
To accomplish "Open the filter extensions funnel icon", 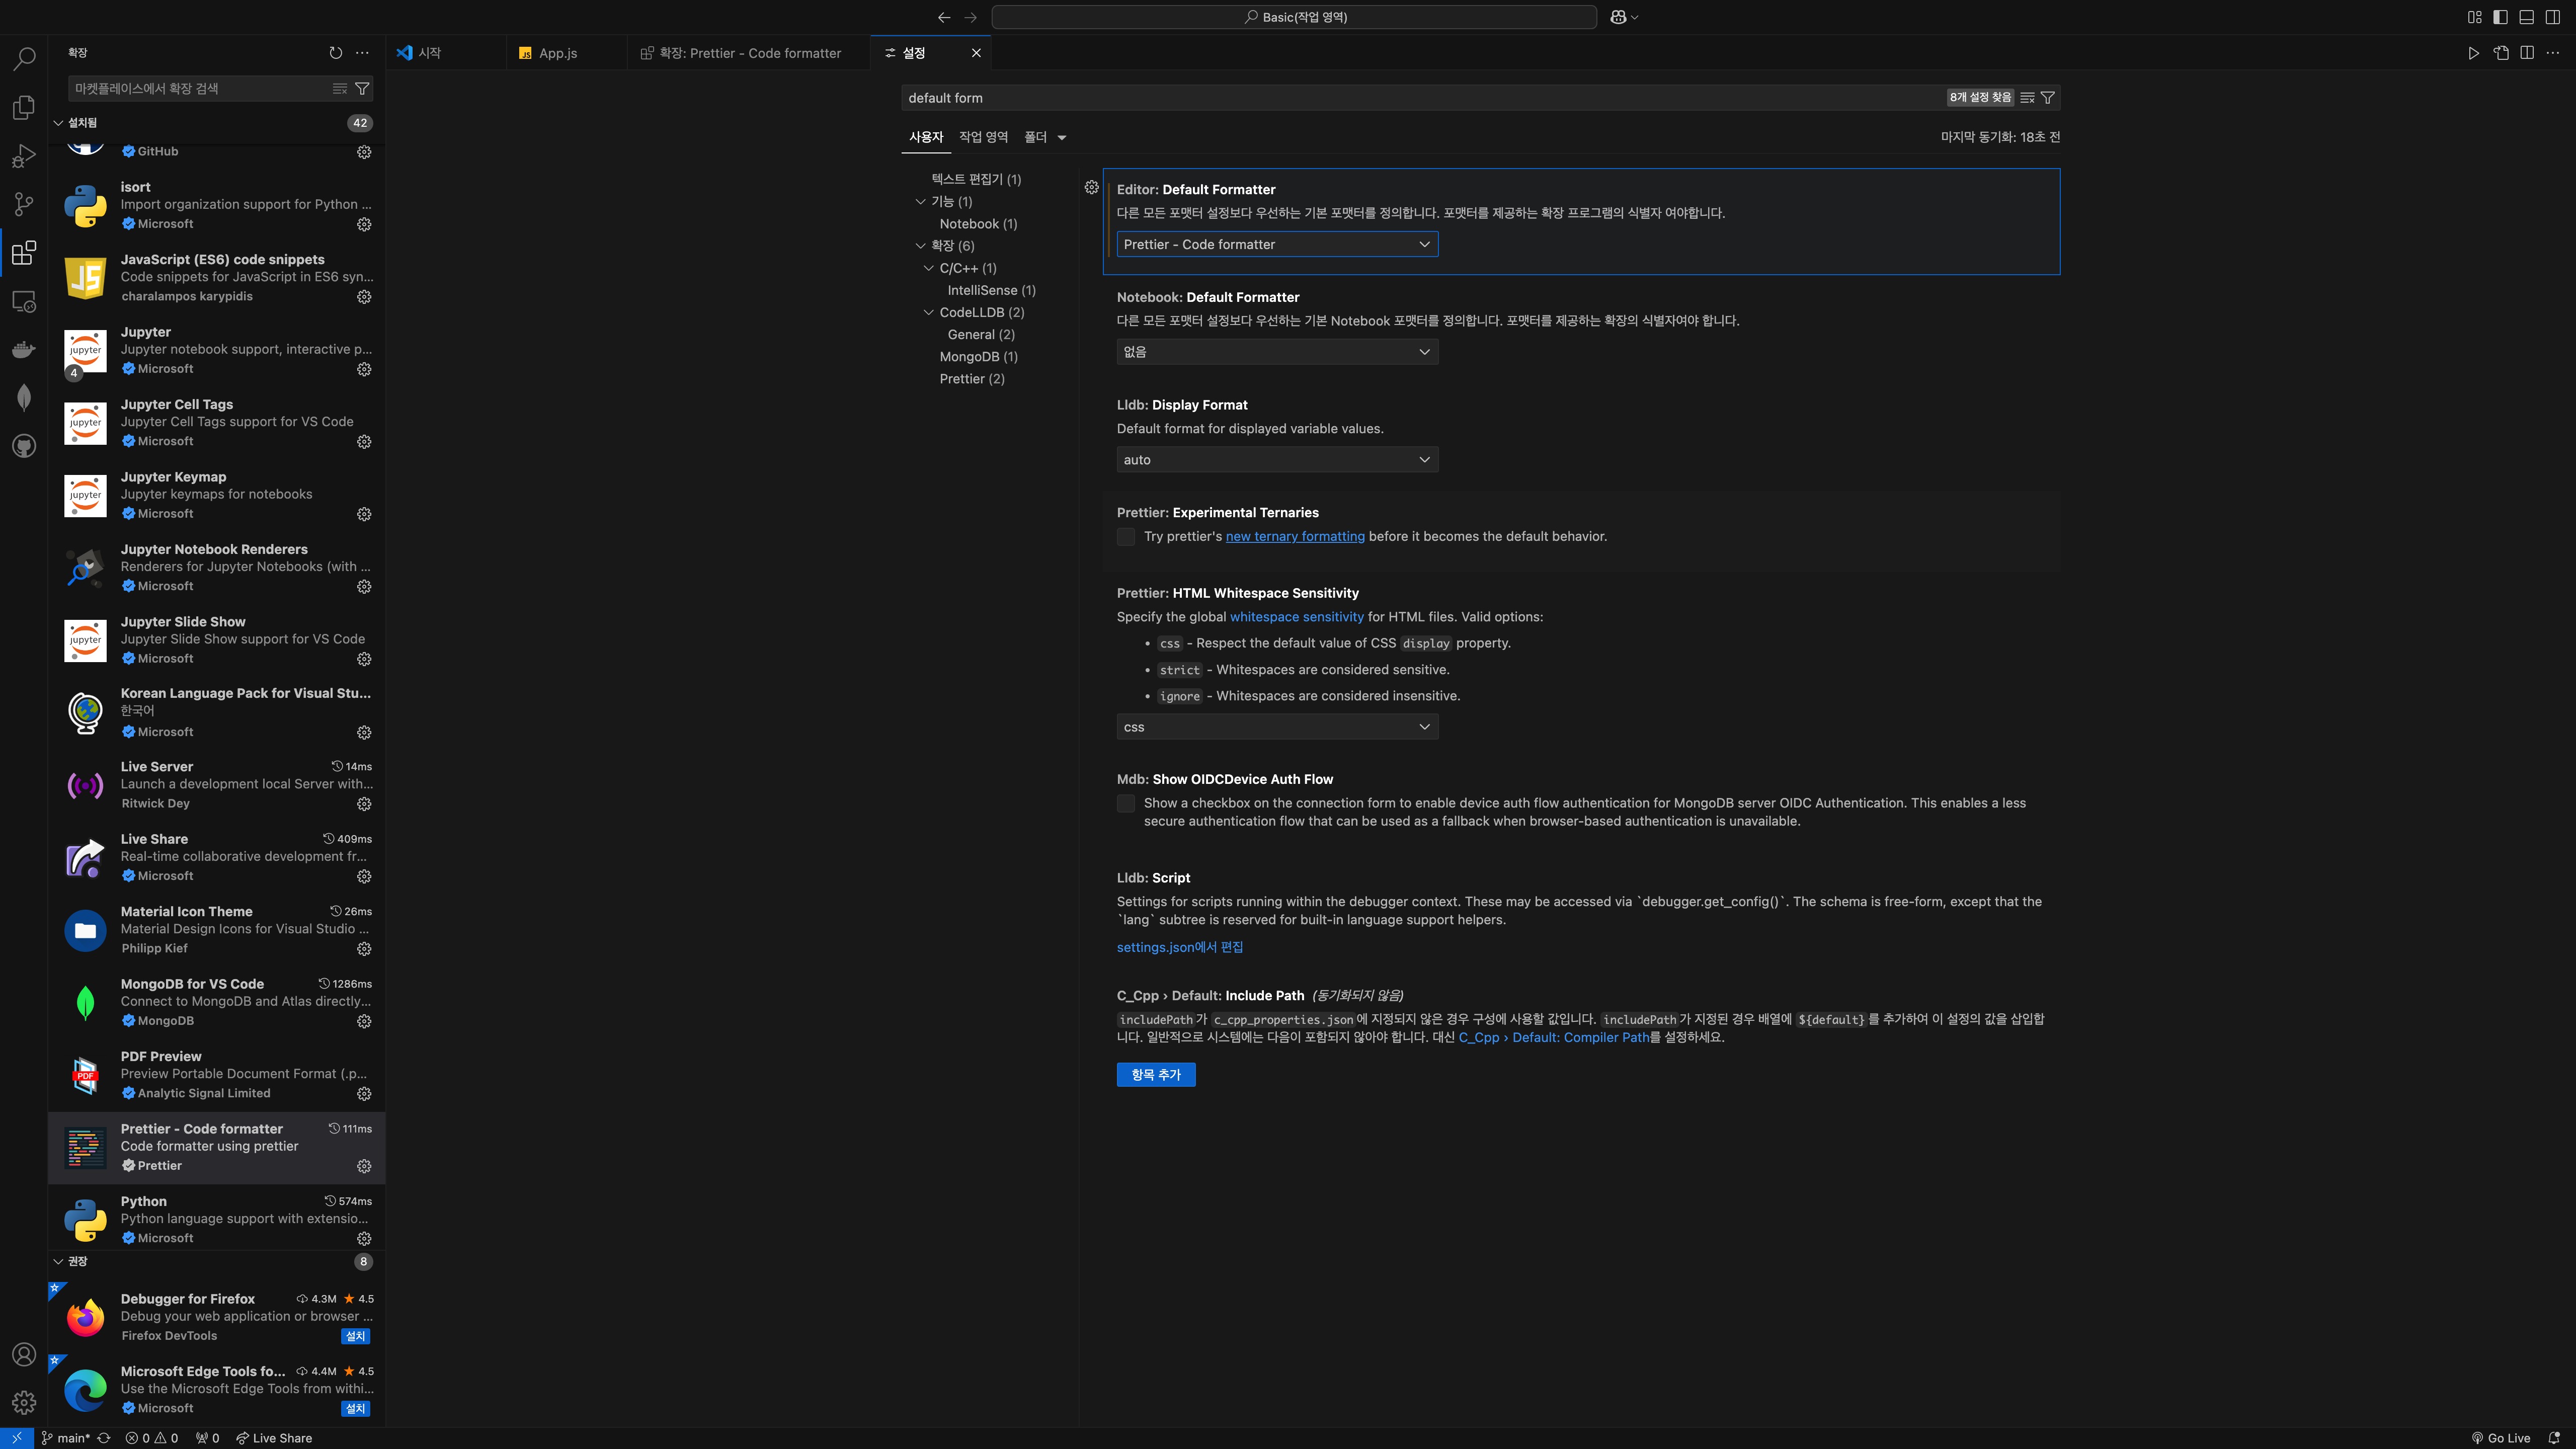I will [362, 89].
